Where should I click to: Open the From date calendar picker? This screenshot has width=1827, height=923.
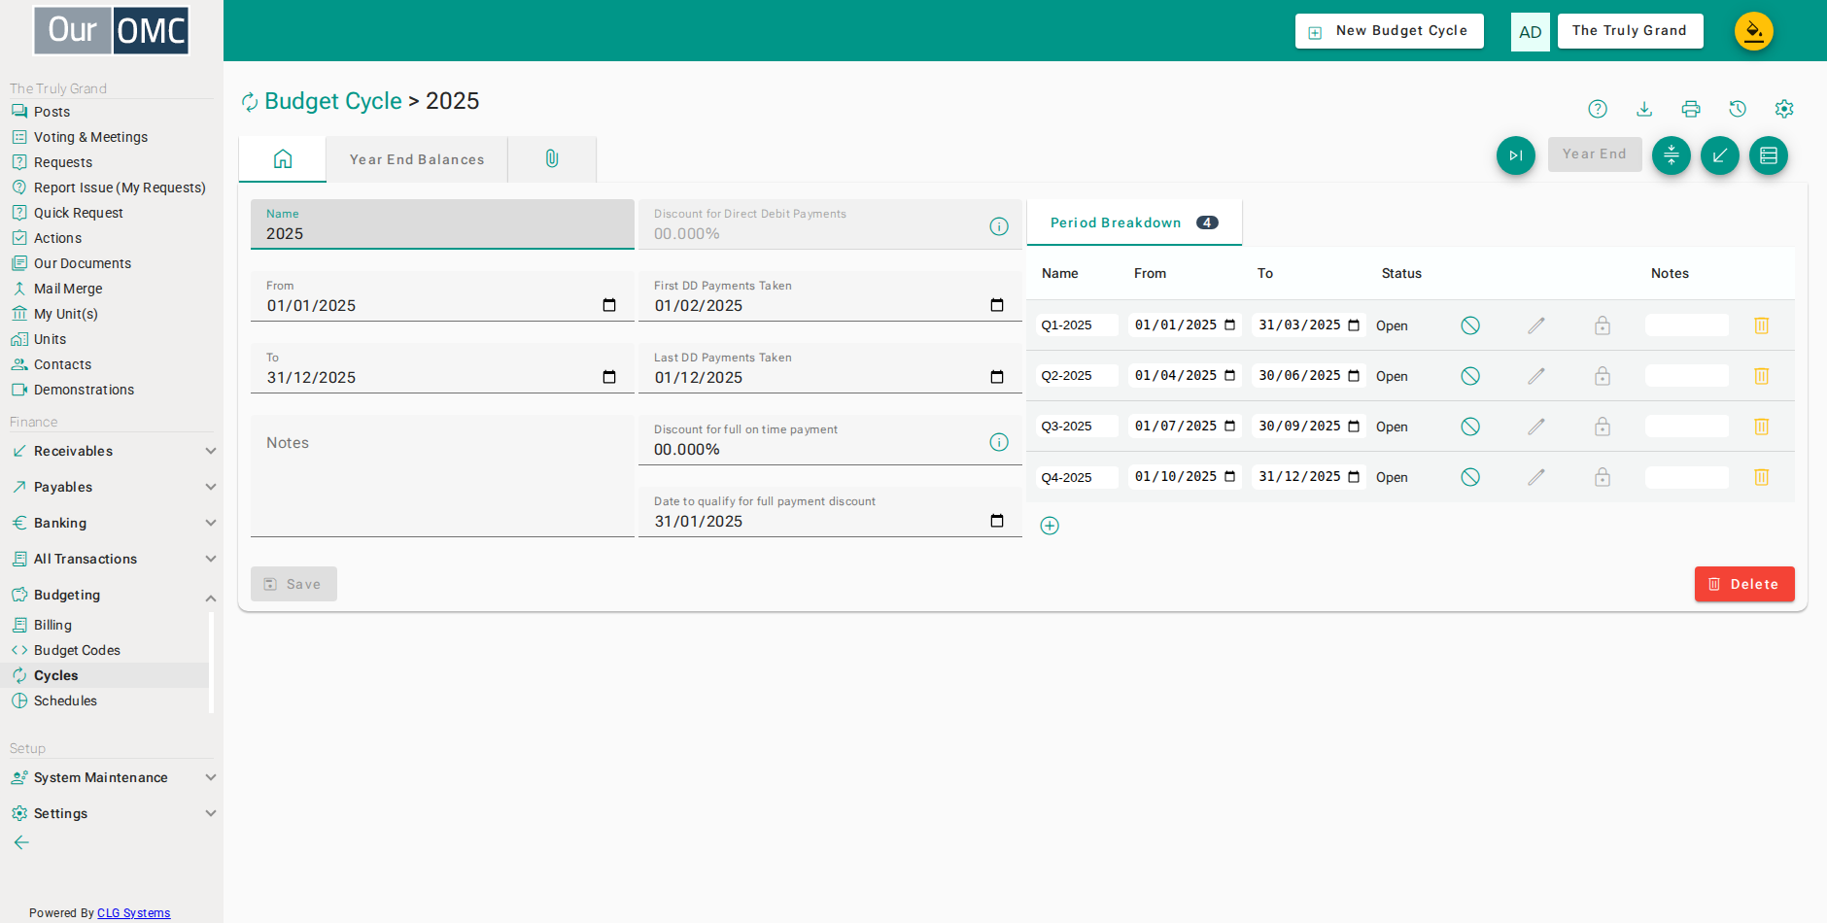609,305
